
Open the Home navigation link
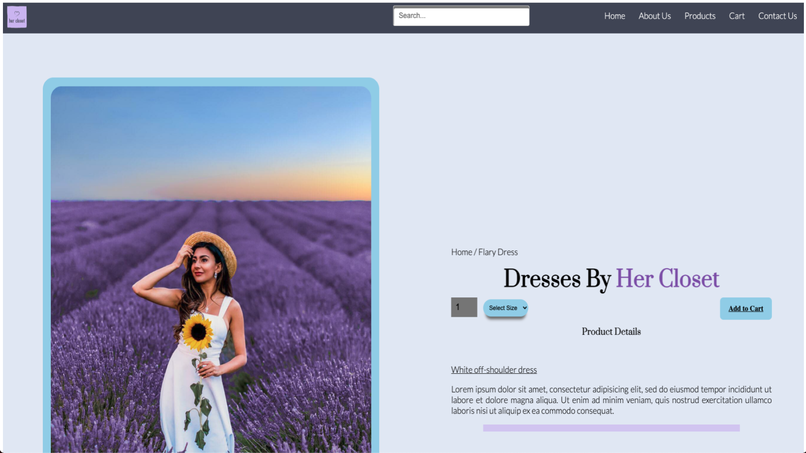pos(615,16)
